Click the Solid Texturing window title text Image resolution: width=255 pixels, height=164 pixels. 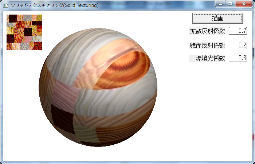(x=55, y=5)
